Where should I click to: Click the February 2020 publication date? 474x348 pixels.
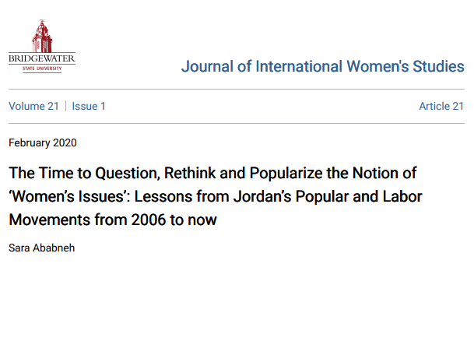(43, 142)
